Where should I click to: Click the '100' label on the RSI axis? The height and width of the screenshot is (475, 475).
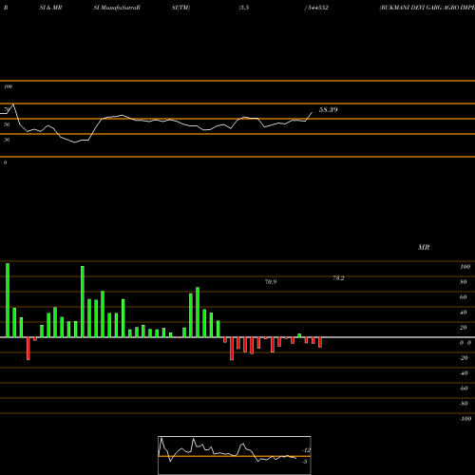(8, 86)
